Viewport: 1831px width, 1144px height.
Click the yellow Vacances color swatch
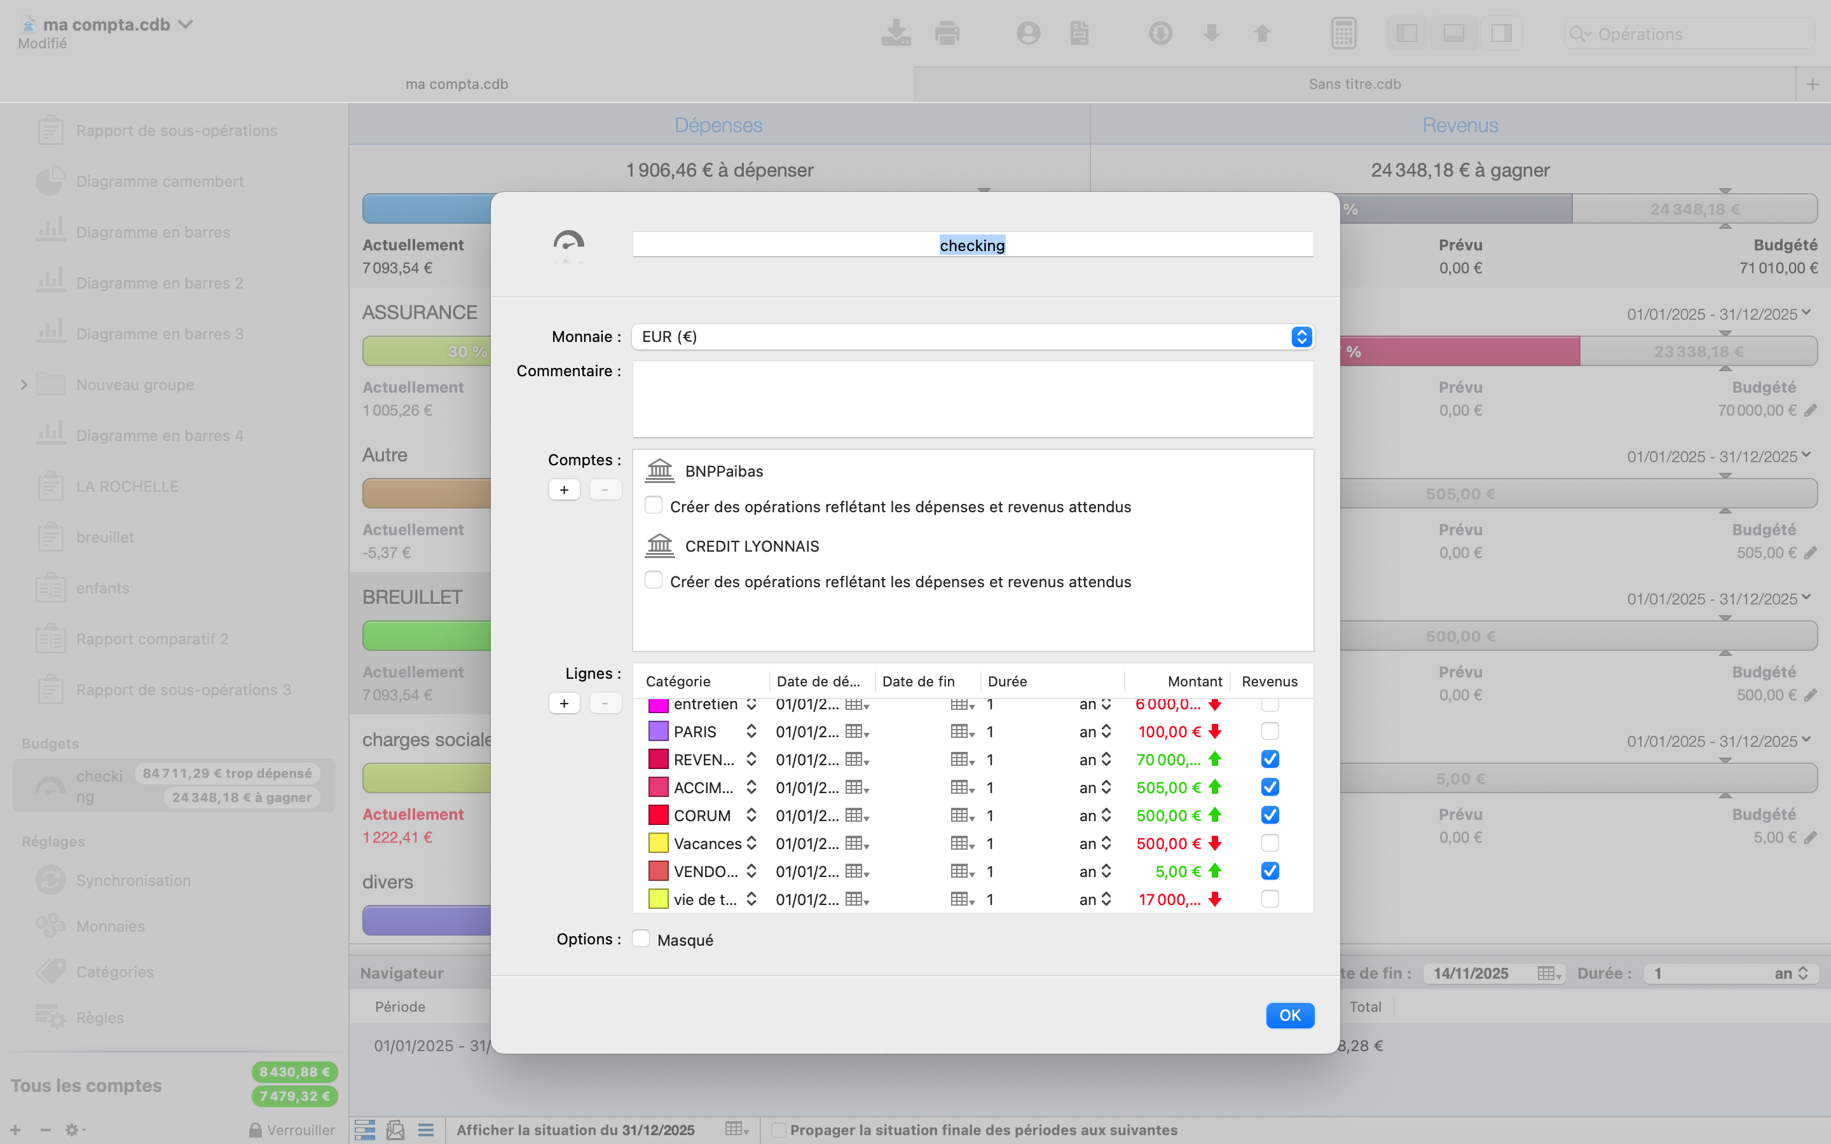pos(658,843)
